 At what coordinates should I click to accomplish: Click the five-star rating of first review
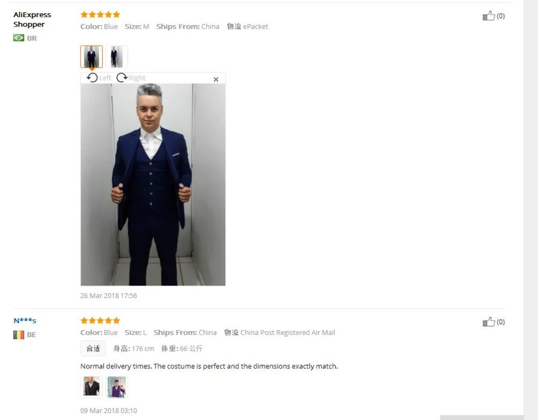[x=100, y=15]
